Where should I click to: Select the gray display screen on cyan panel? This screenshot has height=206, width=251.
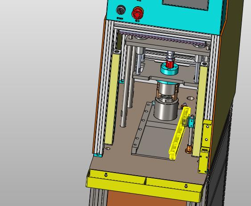(x=186, y=4)
